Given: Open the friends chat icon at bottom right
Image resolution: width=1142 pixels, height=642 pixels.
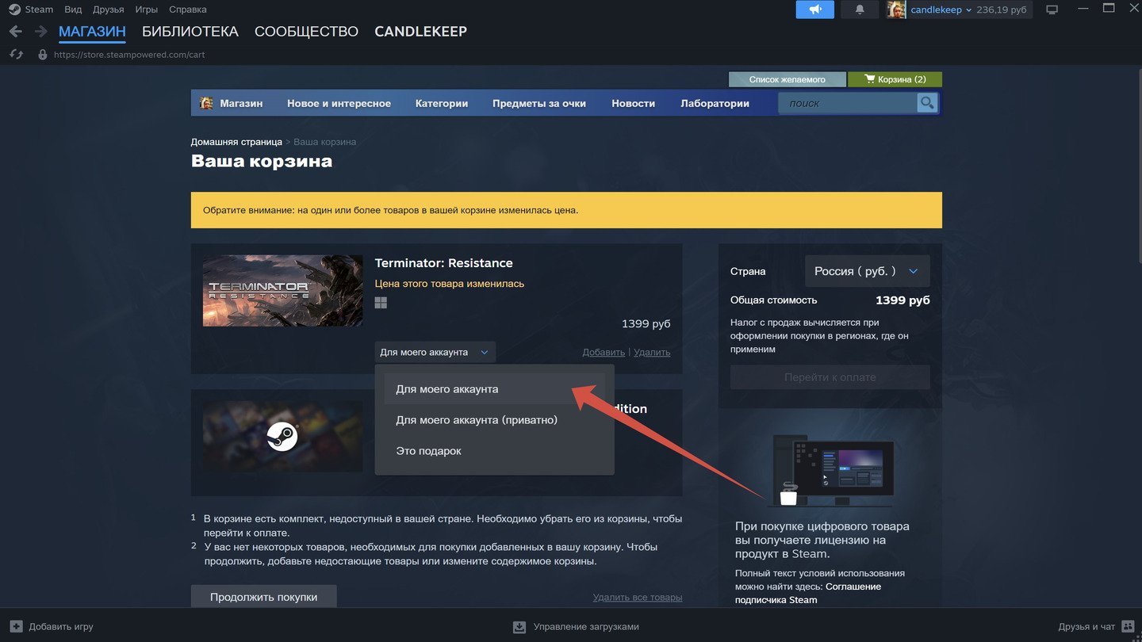Looking at the screenshot, I should pyautogui.click(x=1128, y=626).
